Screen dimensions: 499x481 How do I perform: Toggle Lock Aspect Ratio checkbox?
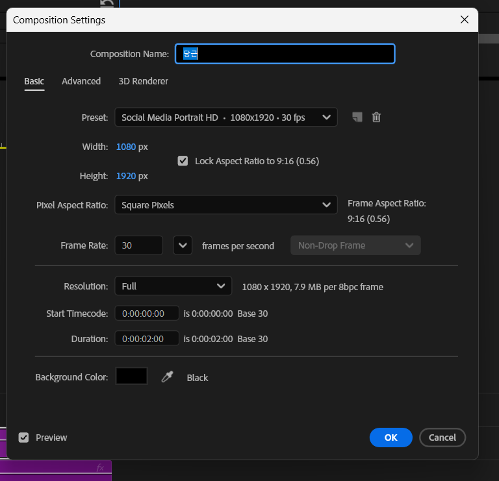pos(183,161)
